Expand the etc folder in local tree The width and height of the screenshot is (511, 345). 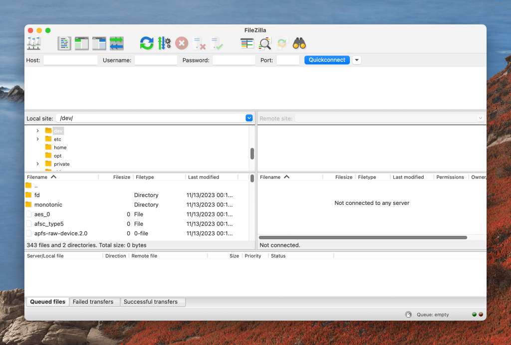(x=38, y=139)
